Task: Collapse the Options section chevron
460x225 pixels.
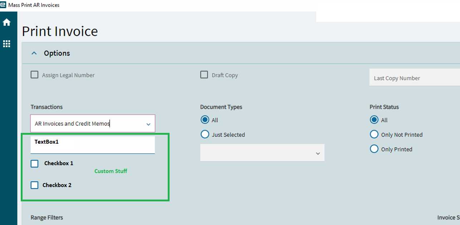Action: coord(34,52)
